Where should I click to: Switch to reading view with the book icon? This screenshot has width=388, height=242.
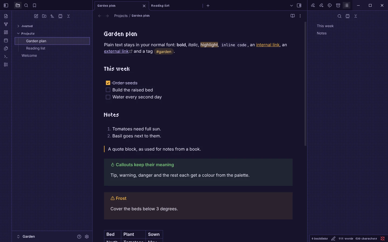point(293,16)
